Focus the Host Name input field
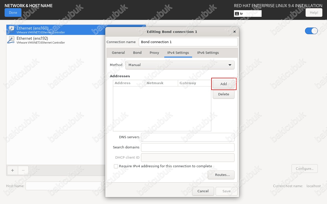 pyautogui.click(x=64, y=186)
